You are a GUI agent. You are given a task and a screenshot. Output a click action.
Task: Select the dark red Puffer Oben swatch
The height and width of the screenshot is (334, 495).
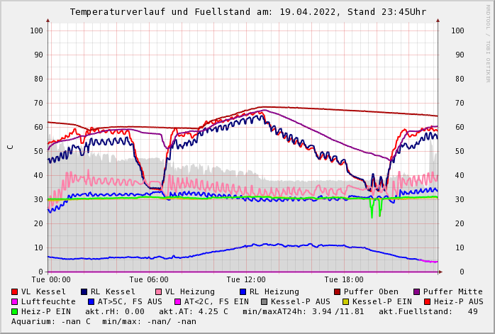click(x=338, y=291)
